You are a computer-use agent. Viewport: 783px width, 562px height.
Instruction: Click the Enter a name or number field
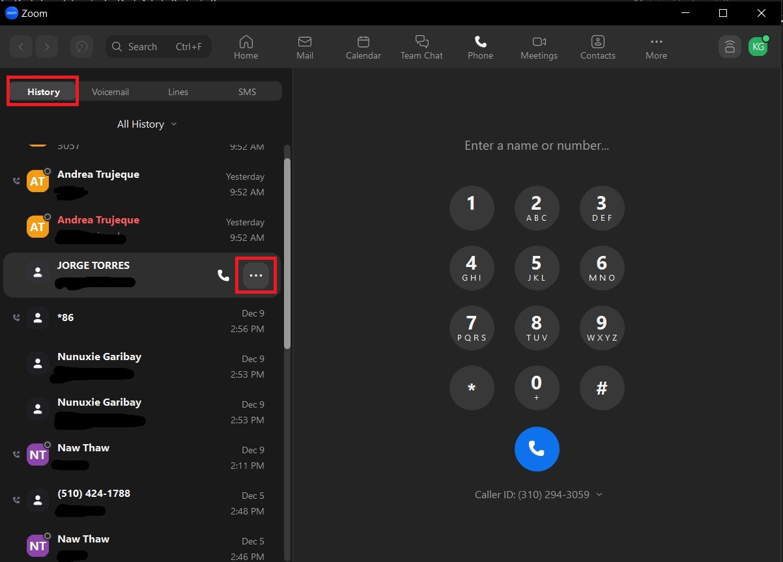tap(537, 145)
